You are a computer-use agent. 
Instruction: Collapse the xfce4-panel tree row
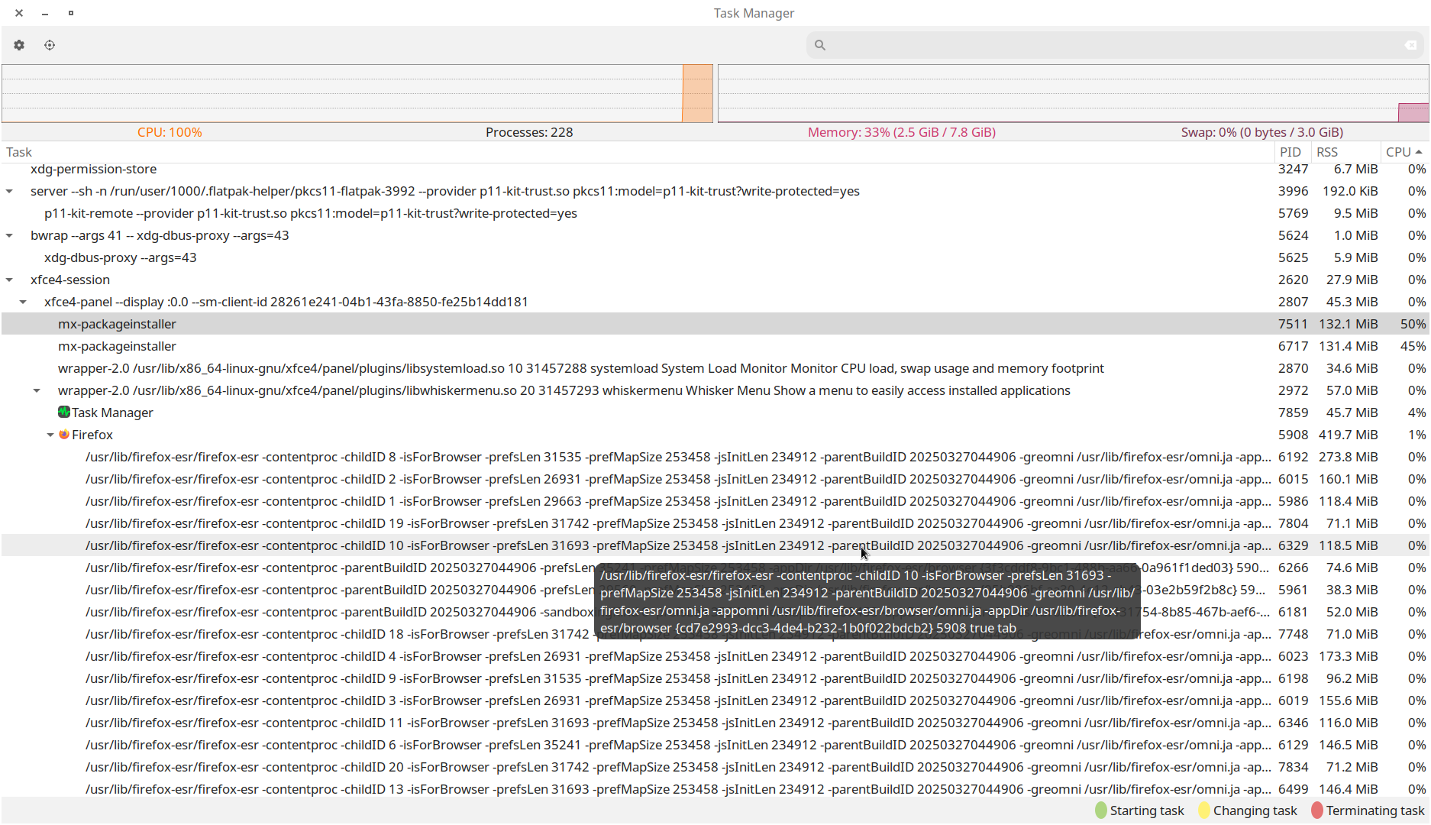(23, 302)
